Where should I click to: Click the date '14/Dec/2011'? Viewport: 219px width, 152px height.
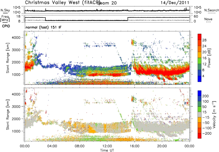click(175, 3)
